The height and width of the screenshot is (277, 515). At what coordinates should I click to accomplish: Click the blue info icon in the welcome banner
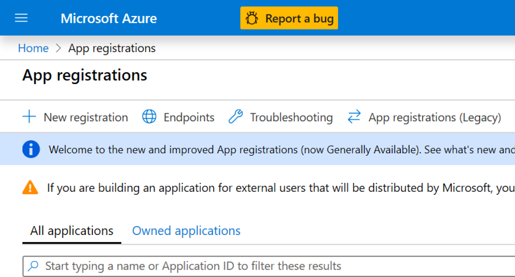31,150
